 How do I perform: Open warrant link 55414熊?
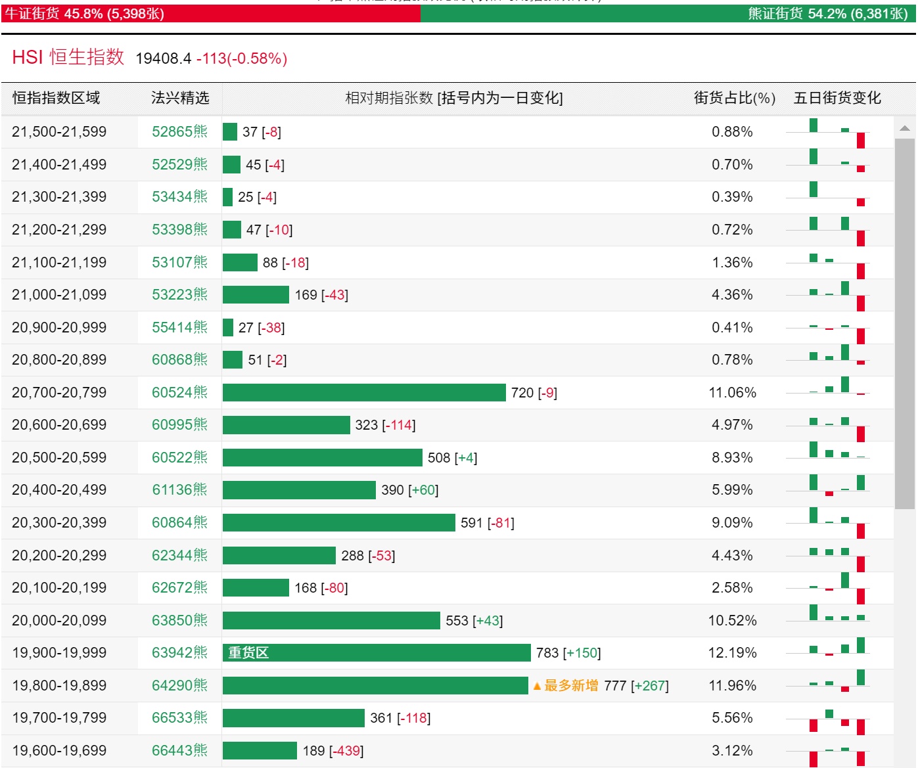click(179, 327)
